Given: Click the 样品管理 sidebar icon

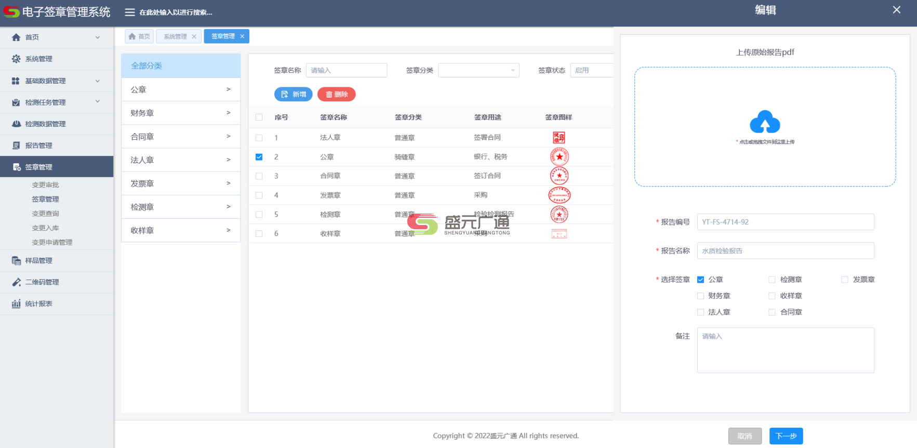Looking at the screenshot, I should coord(16,261).
